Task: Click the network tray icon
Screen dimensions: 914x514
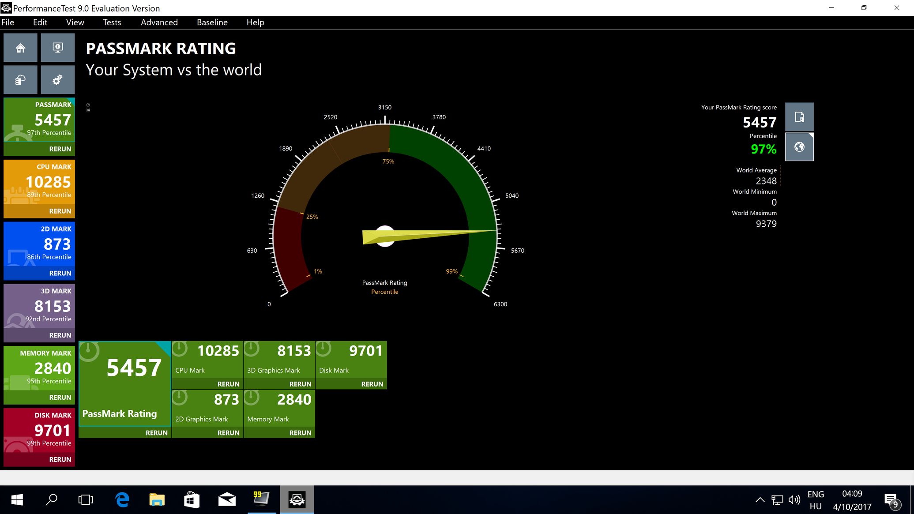Action: 777,500
